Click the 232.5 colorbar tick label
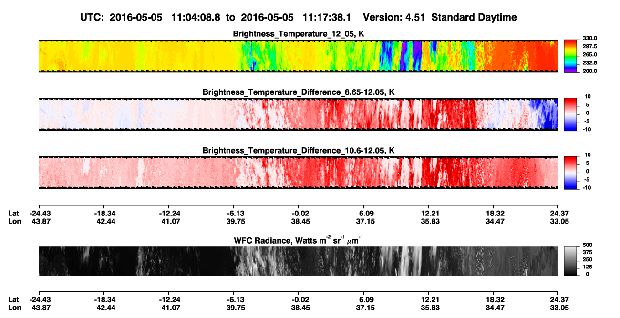This screenshot has width=620, height=318. 589,63
